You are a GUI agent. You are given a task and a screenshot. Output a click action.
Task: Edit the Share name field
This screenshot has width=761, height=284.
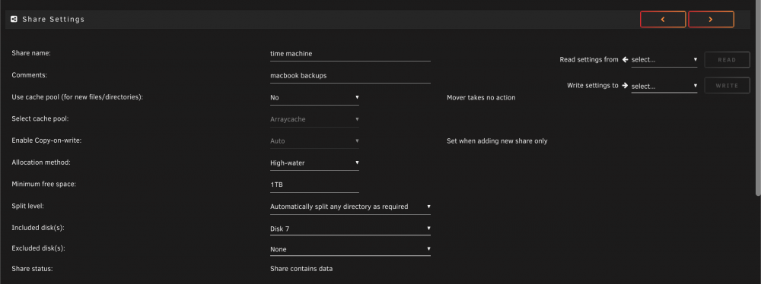pos(350,54)
